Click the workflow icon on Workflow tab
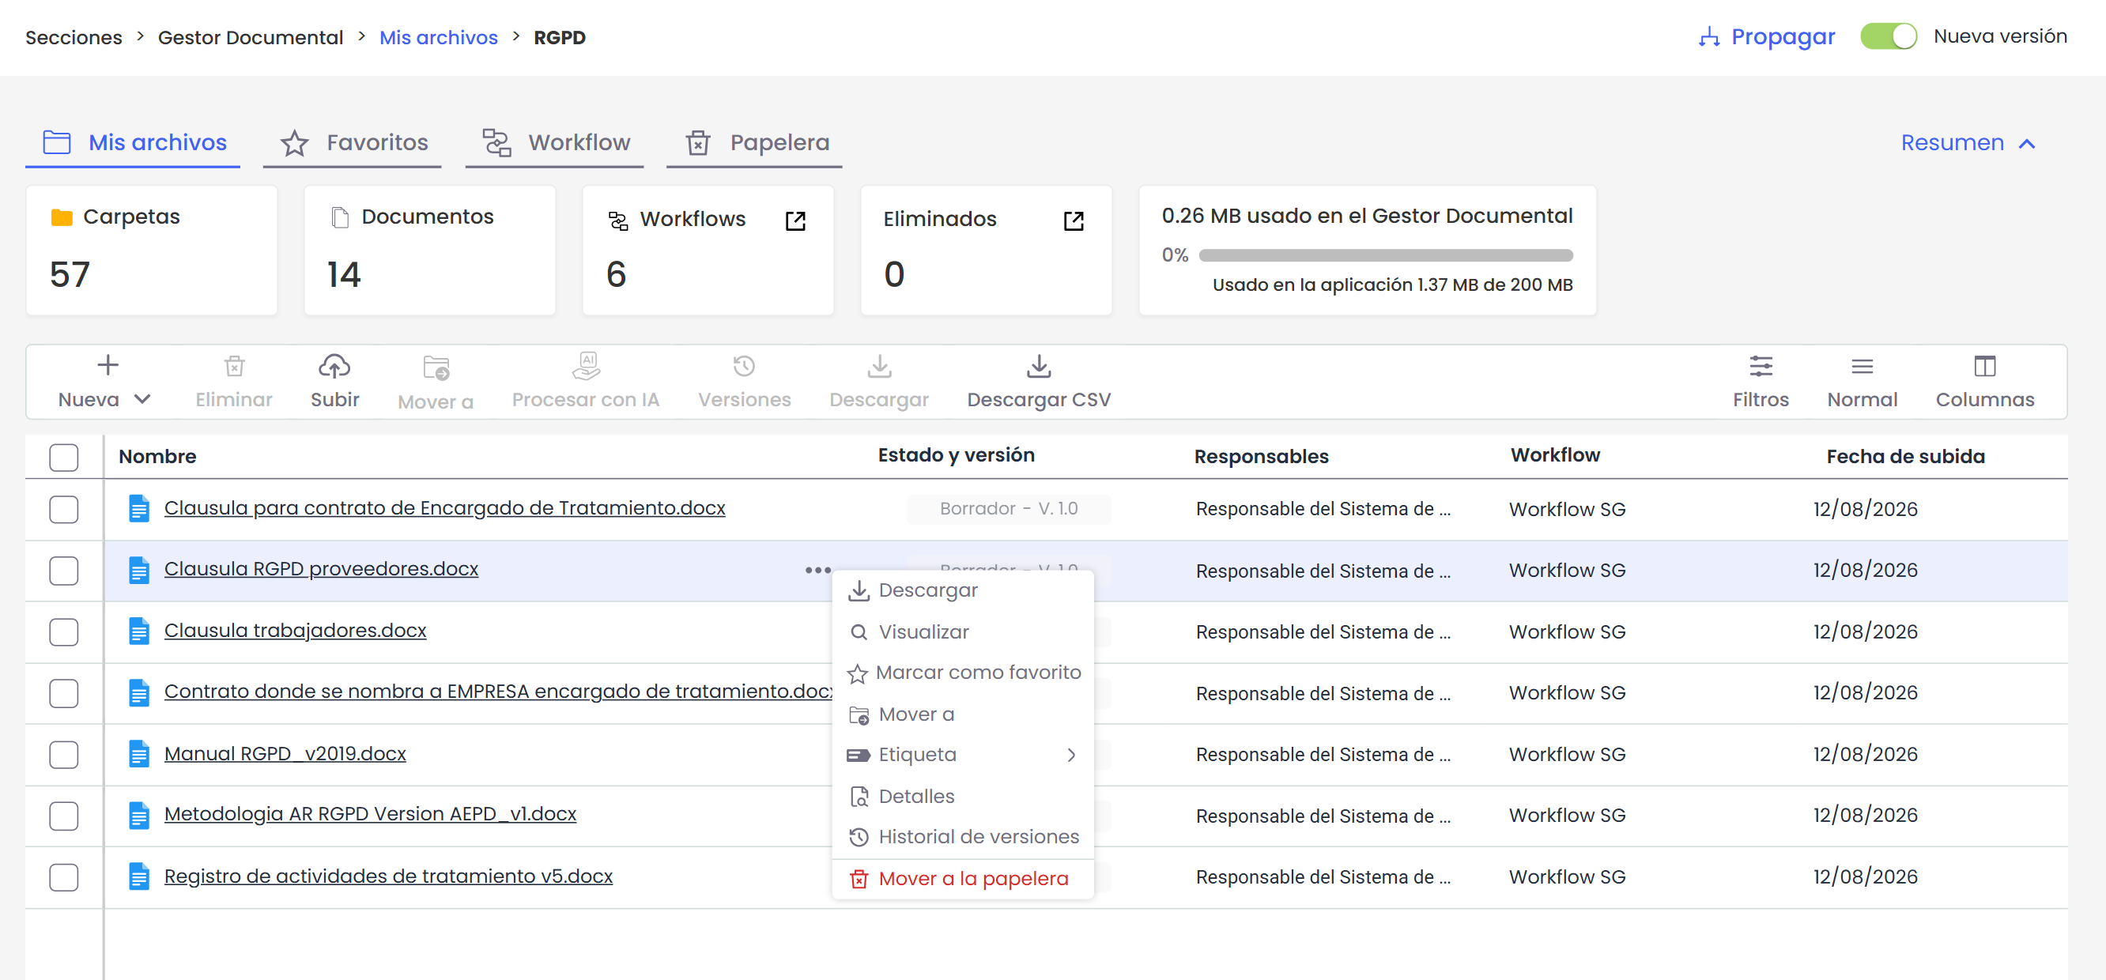Screen dimensions: 2106x980 496,142
